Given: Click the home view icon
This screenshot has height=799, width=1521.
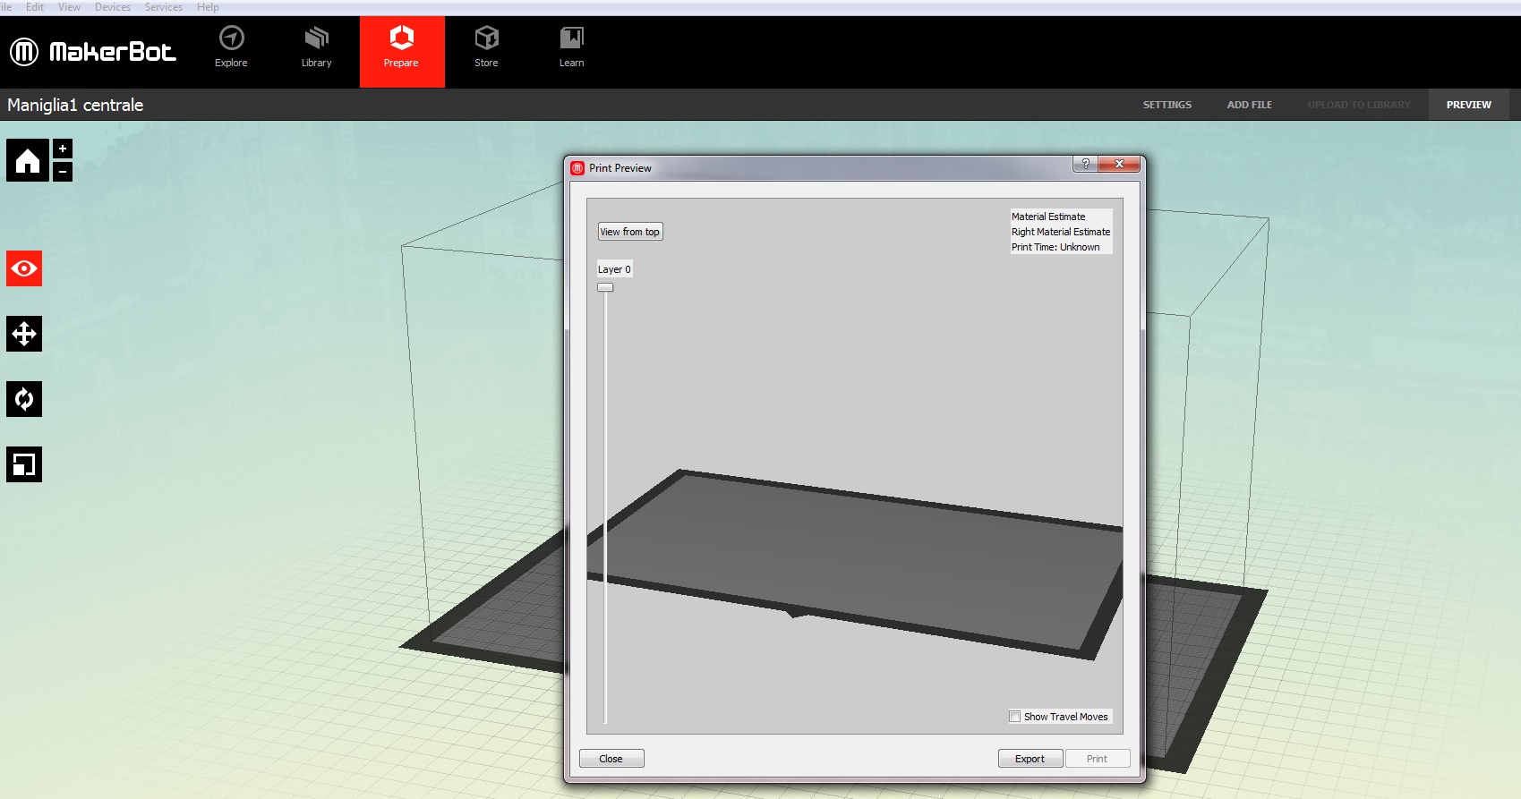Looking at the screenshot, I should (x=28, y=161).
